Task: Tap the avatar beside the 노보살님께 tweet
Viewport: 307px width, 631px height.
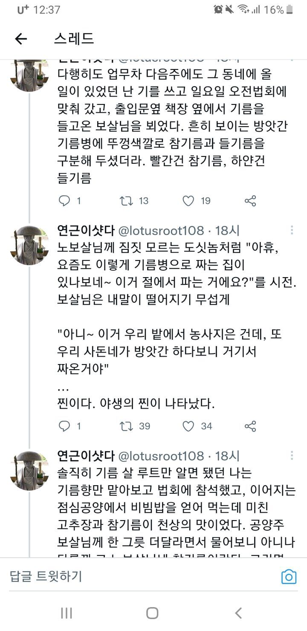Action: (x=29, y=245)
